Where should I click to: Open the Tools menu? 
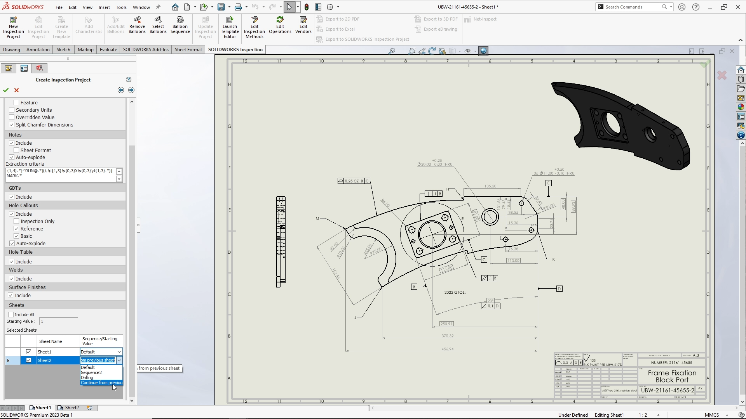[121, 7]
